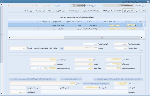The image size is (150, 96).
Task: Click انجام شده است cell in row 2
Action: (x=58, y=29)
